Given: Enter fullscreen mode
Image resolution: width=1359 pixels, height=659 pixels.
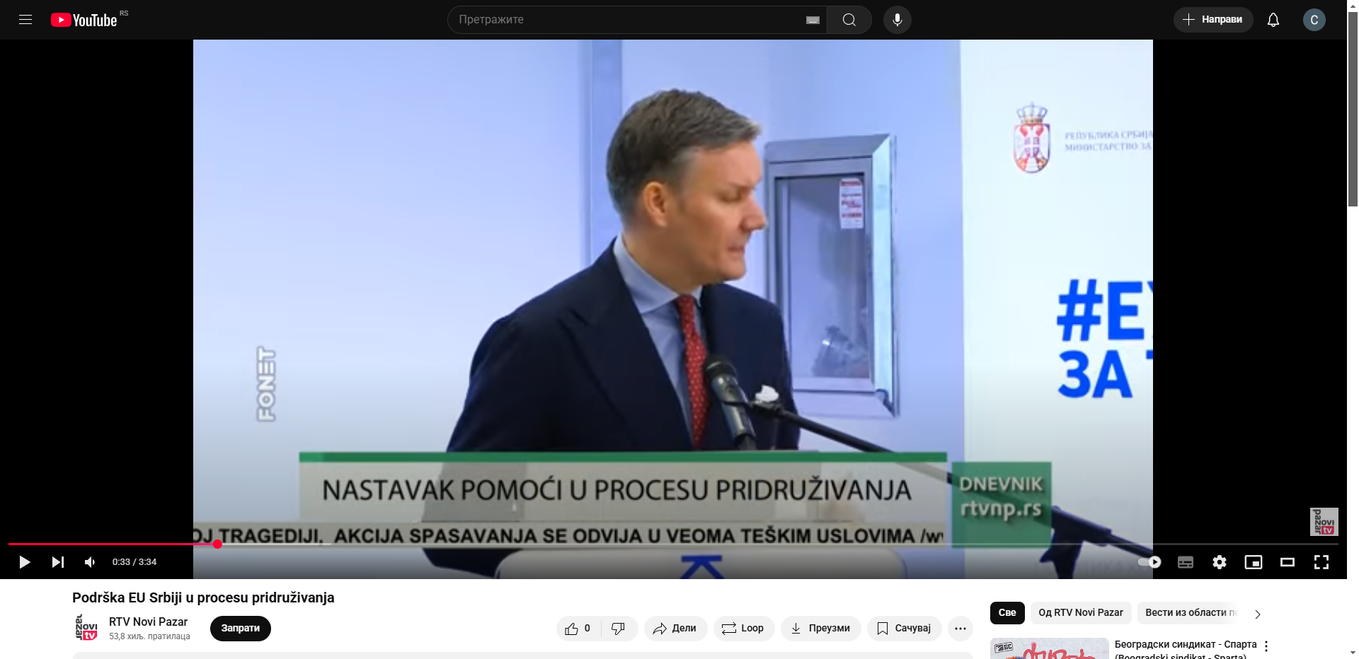Looking at the screenshot, I should [x=1321, y=562].
